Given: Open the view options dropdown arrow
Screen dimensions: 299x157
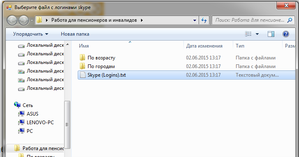Looking at the screenshot, I should click(x=257, y=34).
